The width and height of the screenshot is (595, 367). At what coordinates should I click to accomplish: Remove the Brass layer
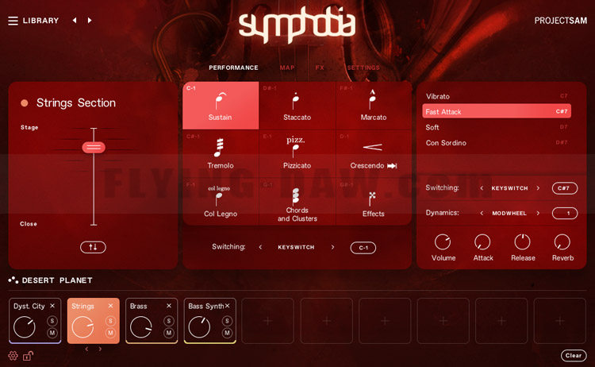click(169, 306)
